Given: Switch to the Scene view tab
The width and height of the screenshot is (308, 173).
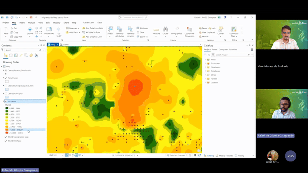Looking at the screenshot, I should pyautogui.click(x=64, y=45).
